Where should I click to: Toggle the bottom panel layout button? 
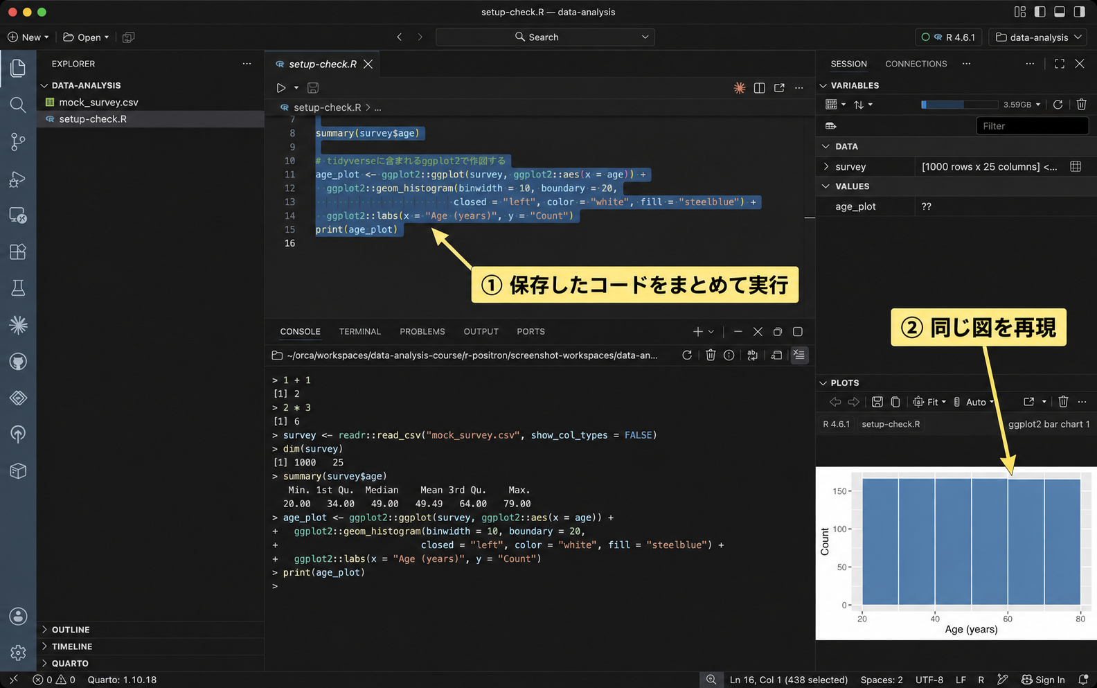(1060, 12)
